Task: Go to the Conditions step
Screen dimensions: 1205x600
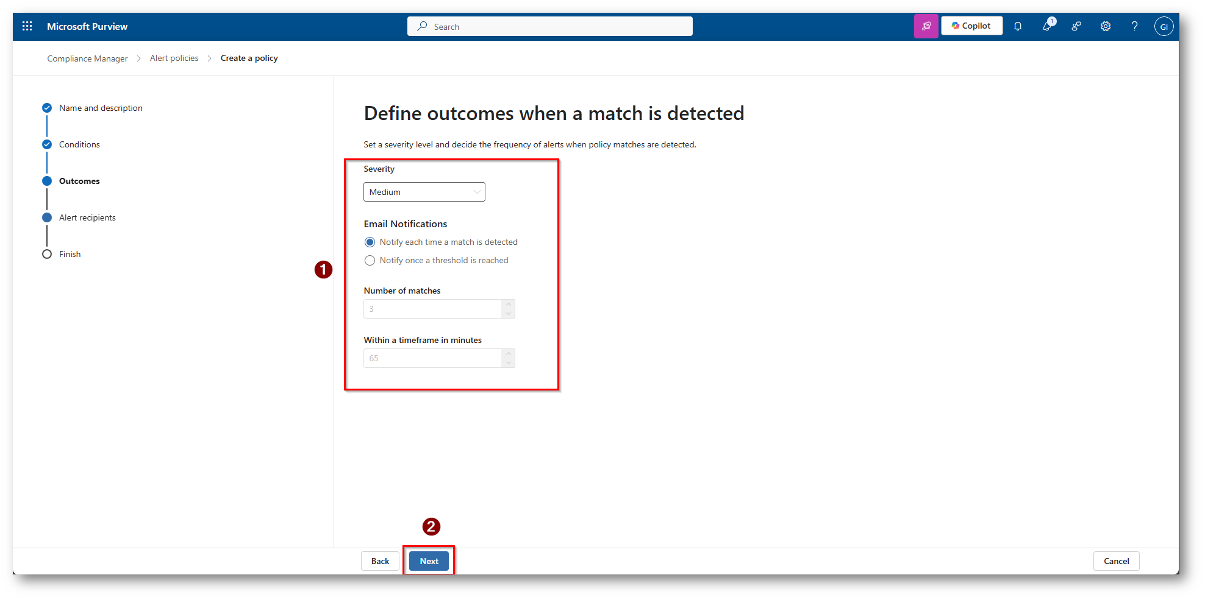Action: pos(79,144)
